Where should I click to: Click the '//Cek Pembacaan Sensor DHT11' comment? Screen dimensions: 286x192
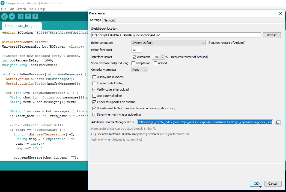coord(37,125)
